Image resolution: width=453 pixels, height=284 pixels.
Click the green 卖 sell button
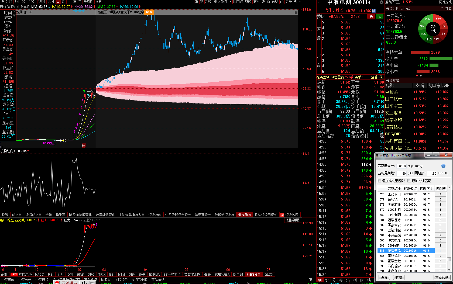coord(380,16)
